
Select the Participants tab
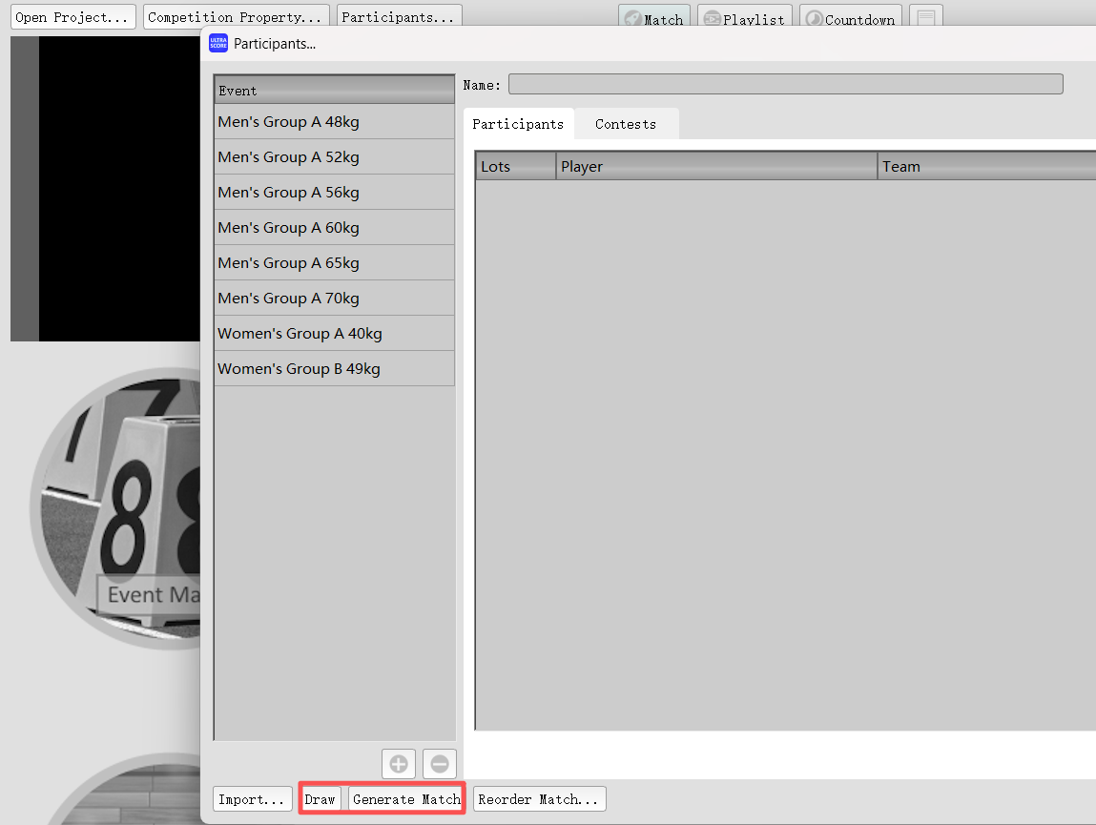pos(518,124)
